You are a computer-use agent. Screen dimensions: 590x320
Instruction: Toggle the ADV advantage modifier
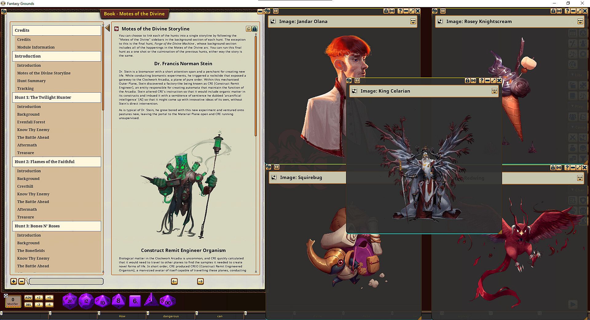[x=28, y=298]
